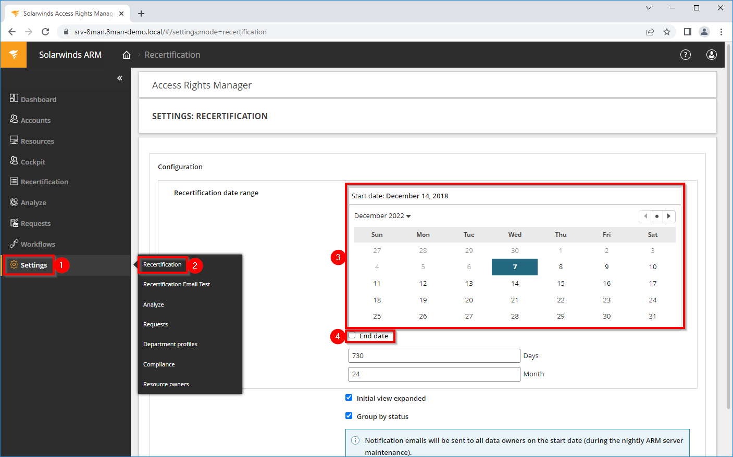Go to previous month in calendar
733x457 pixels.
(x=645, y=216)
